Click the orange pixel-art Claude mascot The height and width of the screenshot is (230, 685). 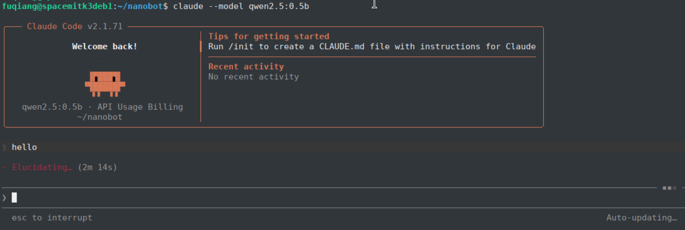(105, 84)
